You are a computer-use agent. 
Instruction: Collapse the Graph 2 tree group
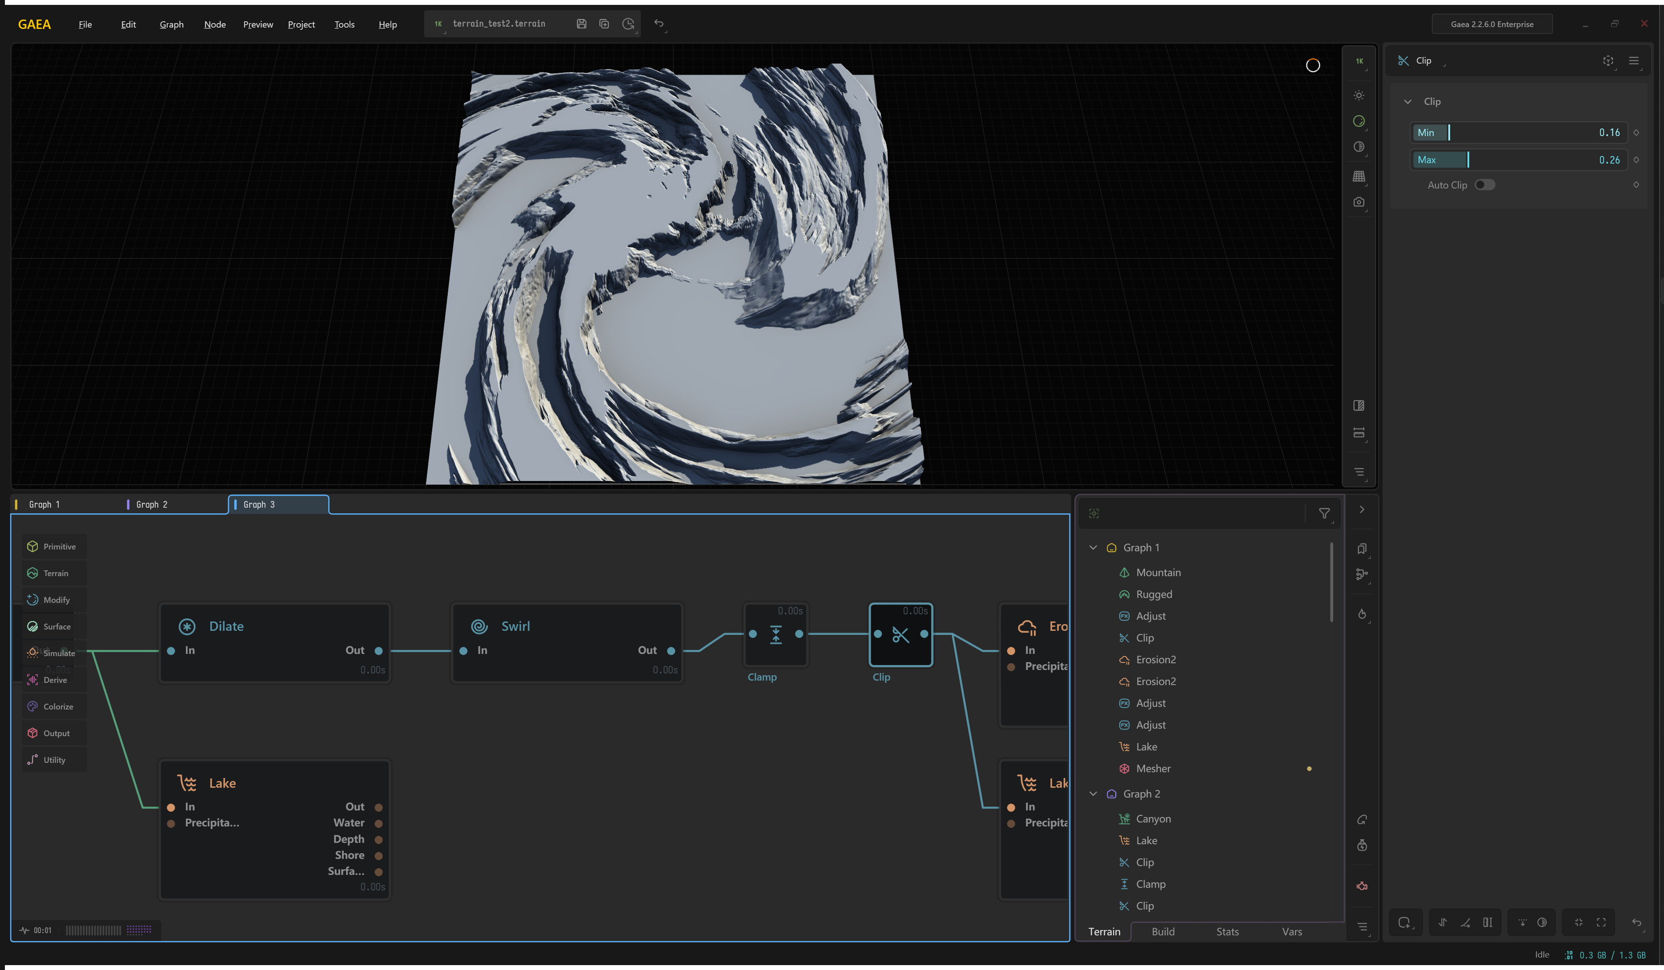pos(1093,794)
